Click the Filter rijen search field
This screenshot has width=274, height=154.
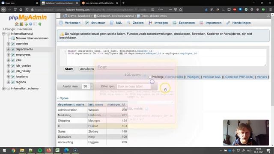tap(134, 86)
